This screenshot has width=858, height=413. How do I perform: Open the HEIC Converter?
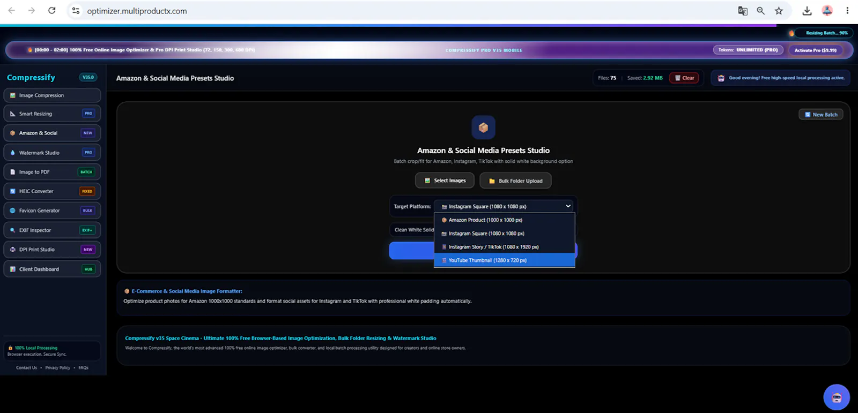tap(52, 191)
